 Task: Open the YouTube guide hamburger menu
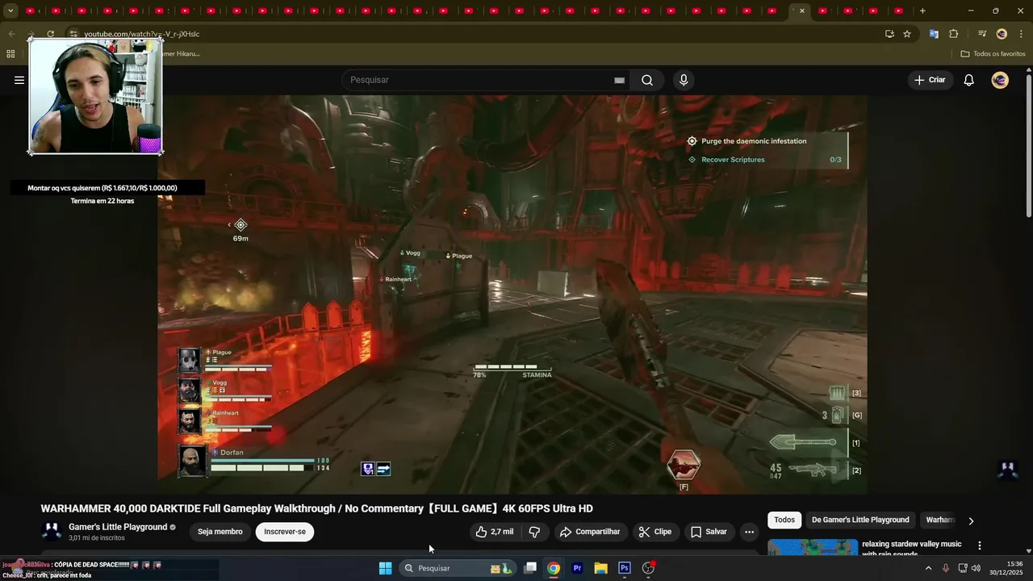(x=19, y=80)
